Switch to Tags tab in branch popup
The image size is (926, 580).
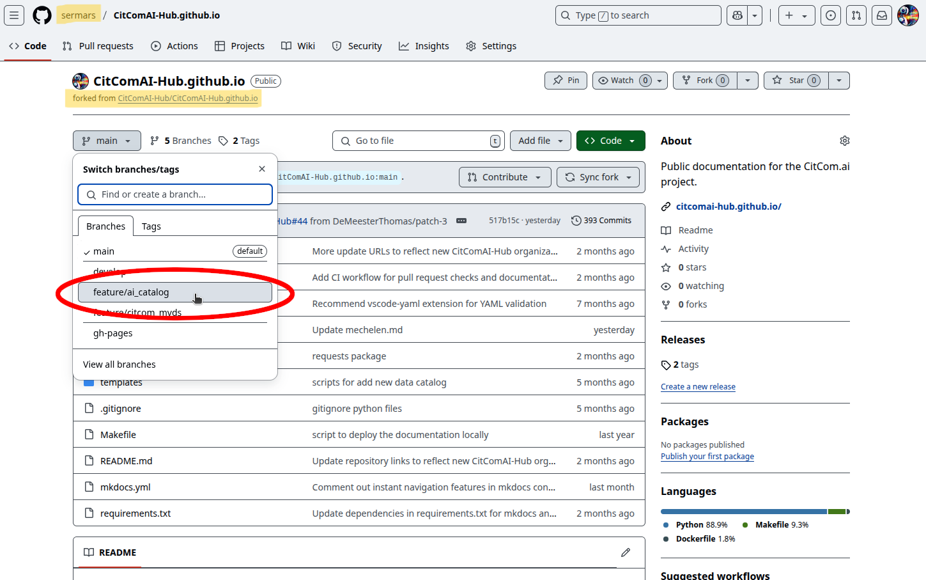click(x=151, y=226)
